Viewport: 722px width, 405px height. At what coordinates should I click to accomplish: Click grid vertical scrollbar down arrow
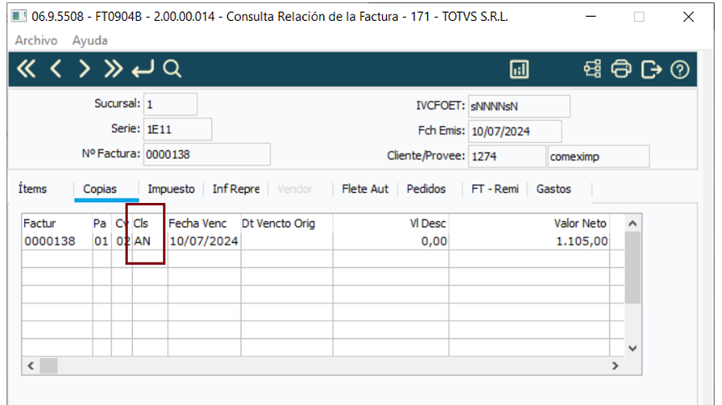(x=633, y=349)
